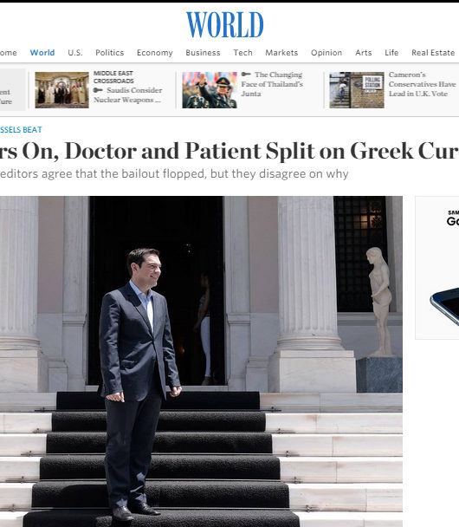Go to the U.S. section
459x527 pixels.
pos(74,53)
